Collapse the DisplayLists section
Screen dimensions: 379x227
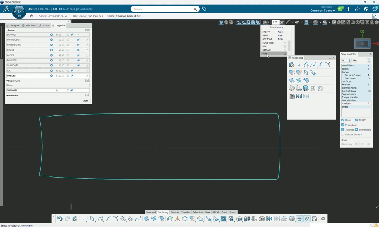click(7, 81)
